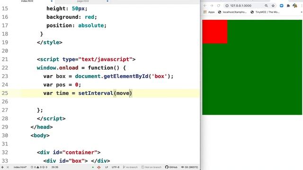Focus the address bar showing 127.0.0.1:3000
Viewport: 303px width, 170px height.
[241, 6]
